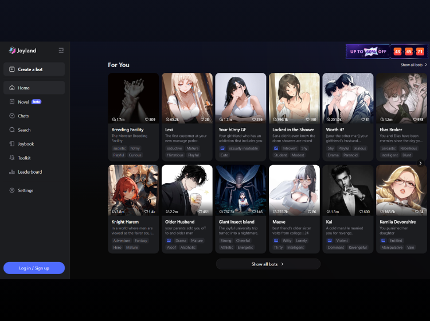Viewport: 430px width, 321px height.
Task: Click the image gallery icon on Locked in the Shower
Action: pos(276,148)
